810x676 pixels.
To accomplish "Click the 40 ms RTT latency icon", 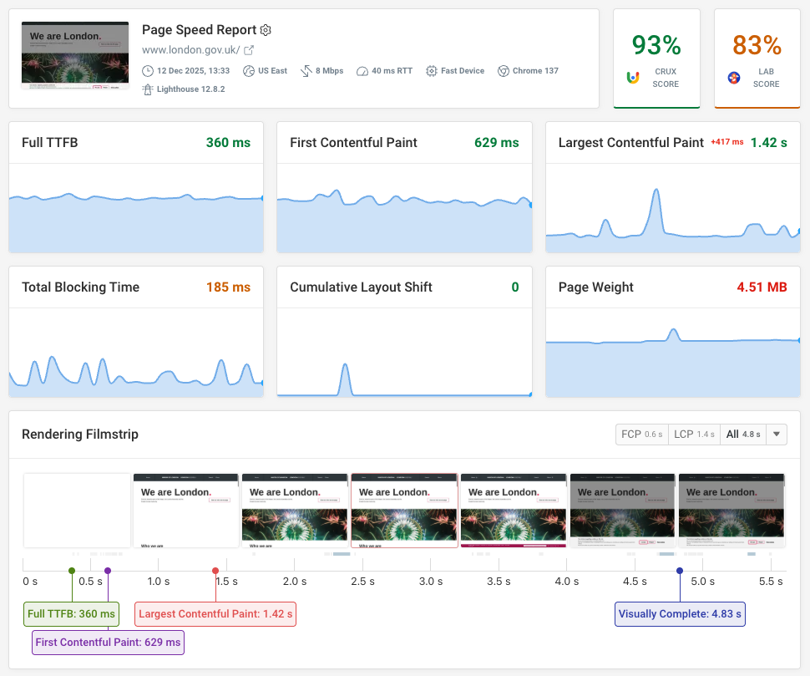I will [x=361, y=70].
